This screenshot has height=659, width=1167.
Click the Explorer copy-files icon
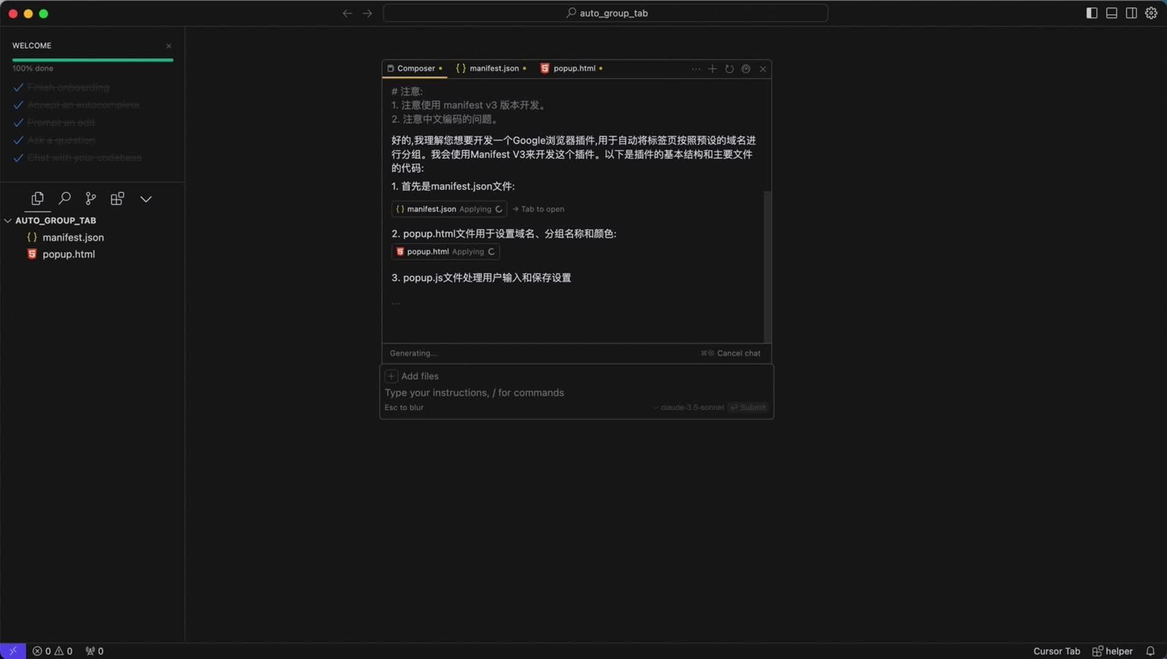coord(38,198)
